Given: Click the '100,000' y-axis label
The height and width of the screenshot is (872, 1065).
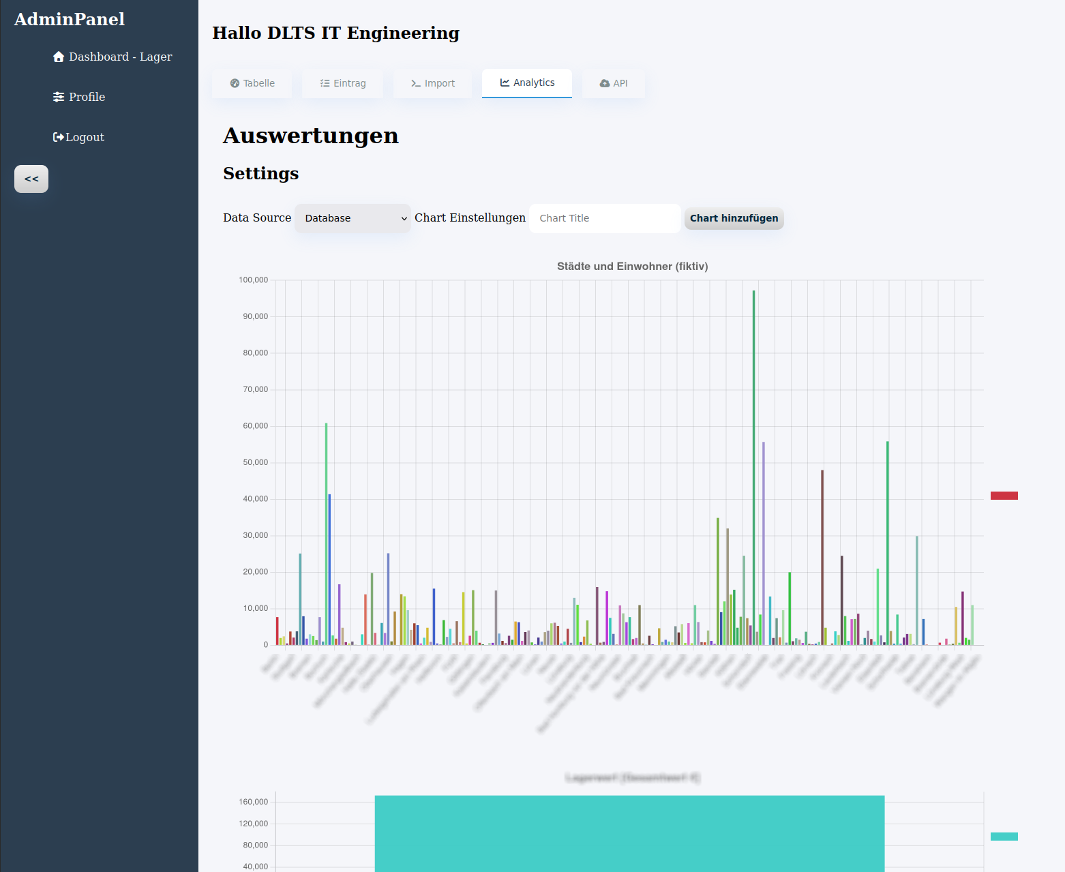Looking at the screenshot, I should 254,280.
